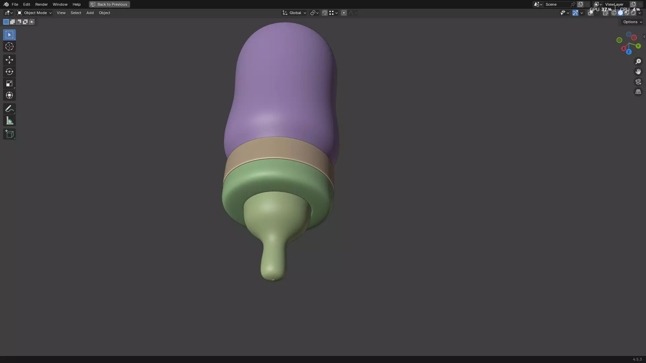Expand the sidebar arrow

pyautogui.click(x=644, y=37)
